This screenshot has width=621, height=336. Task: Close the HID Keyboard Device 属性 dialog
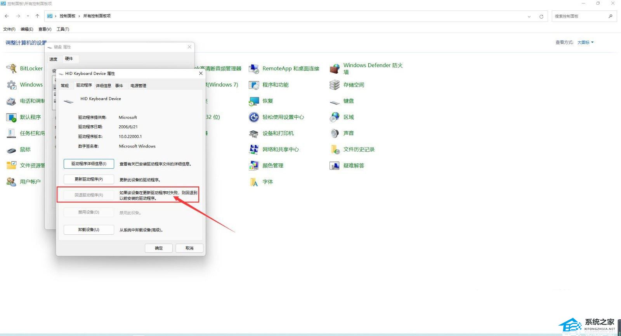pos(201,73)
